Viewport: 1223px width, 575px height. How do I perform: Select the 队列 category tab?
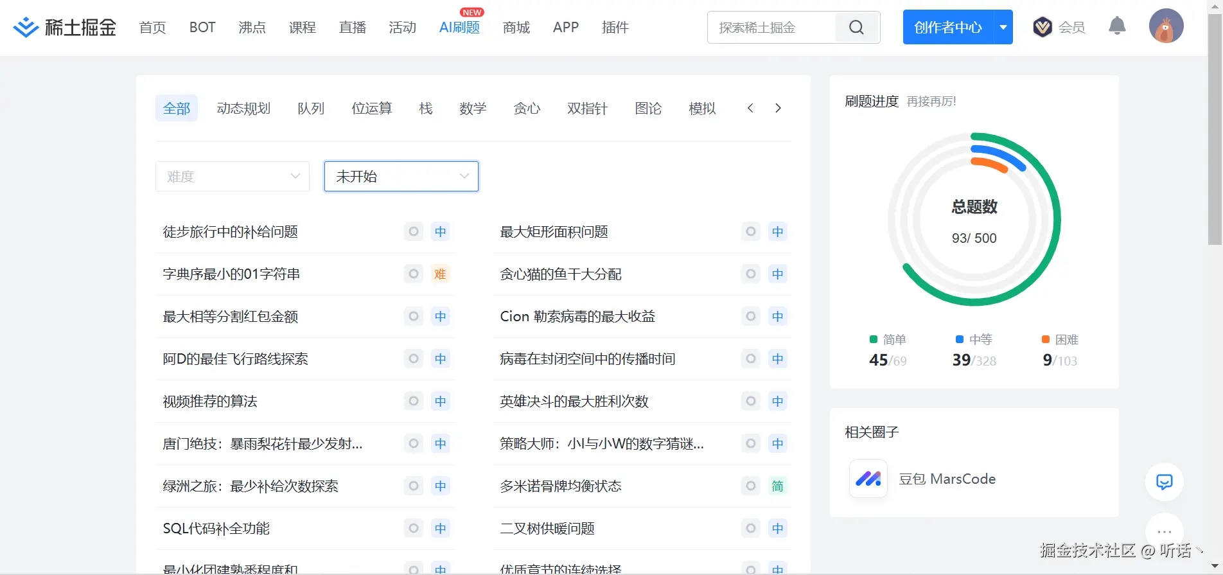(311, 108)
